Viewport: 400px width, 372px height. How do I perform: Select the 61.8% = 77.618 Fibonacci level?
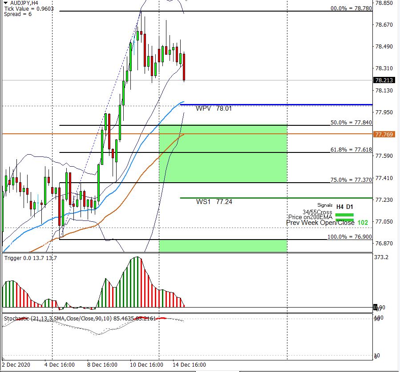[351, 150]
